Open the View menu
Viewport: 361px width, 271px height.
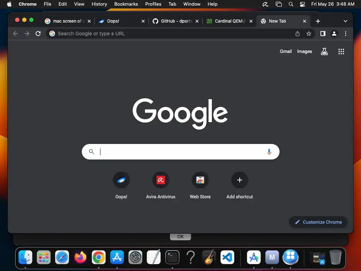point(79,4)
